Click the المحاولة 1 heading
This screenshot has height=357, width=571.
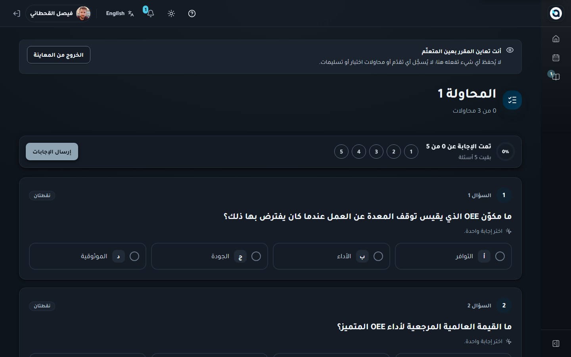pyautogui.click(x=467, y=94)
